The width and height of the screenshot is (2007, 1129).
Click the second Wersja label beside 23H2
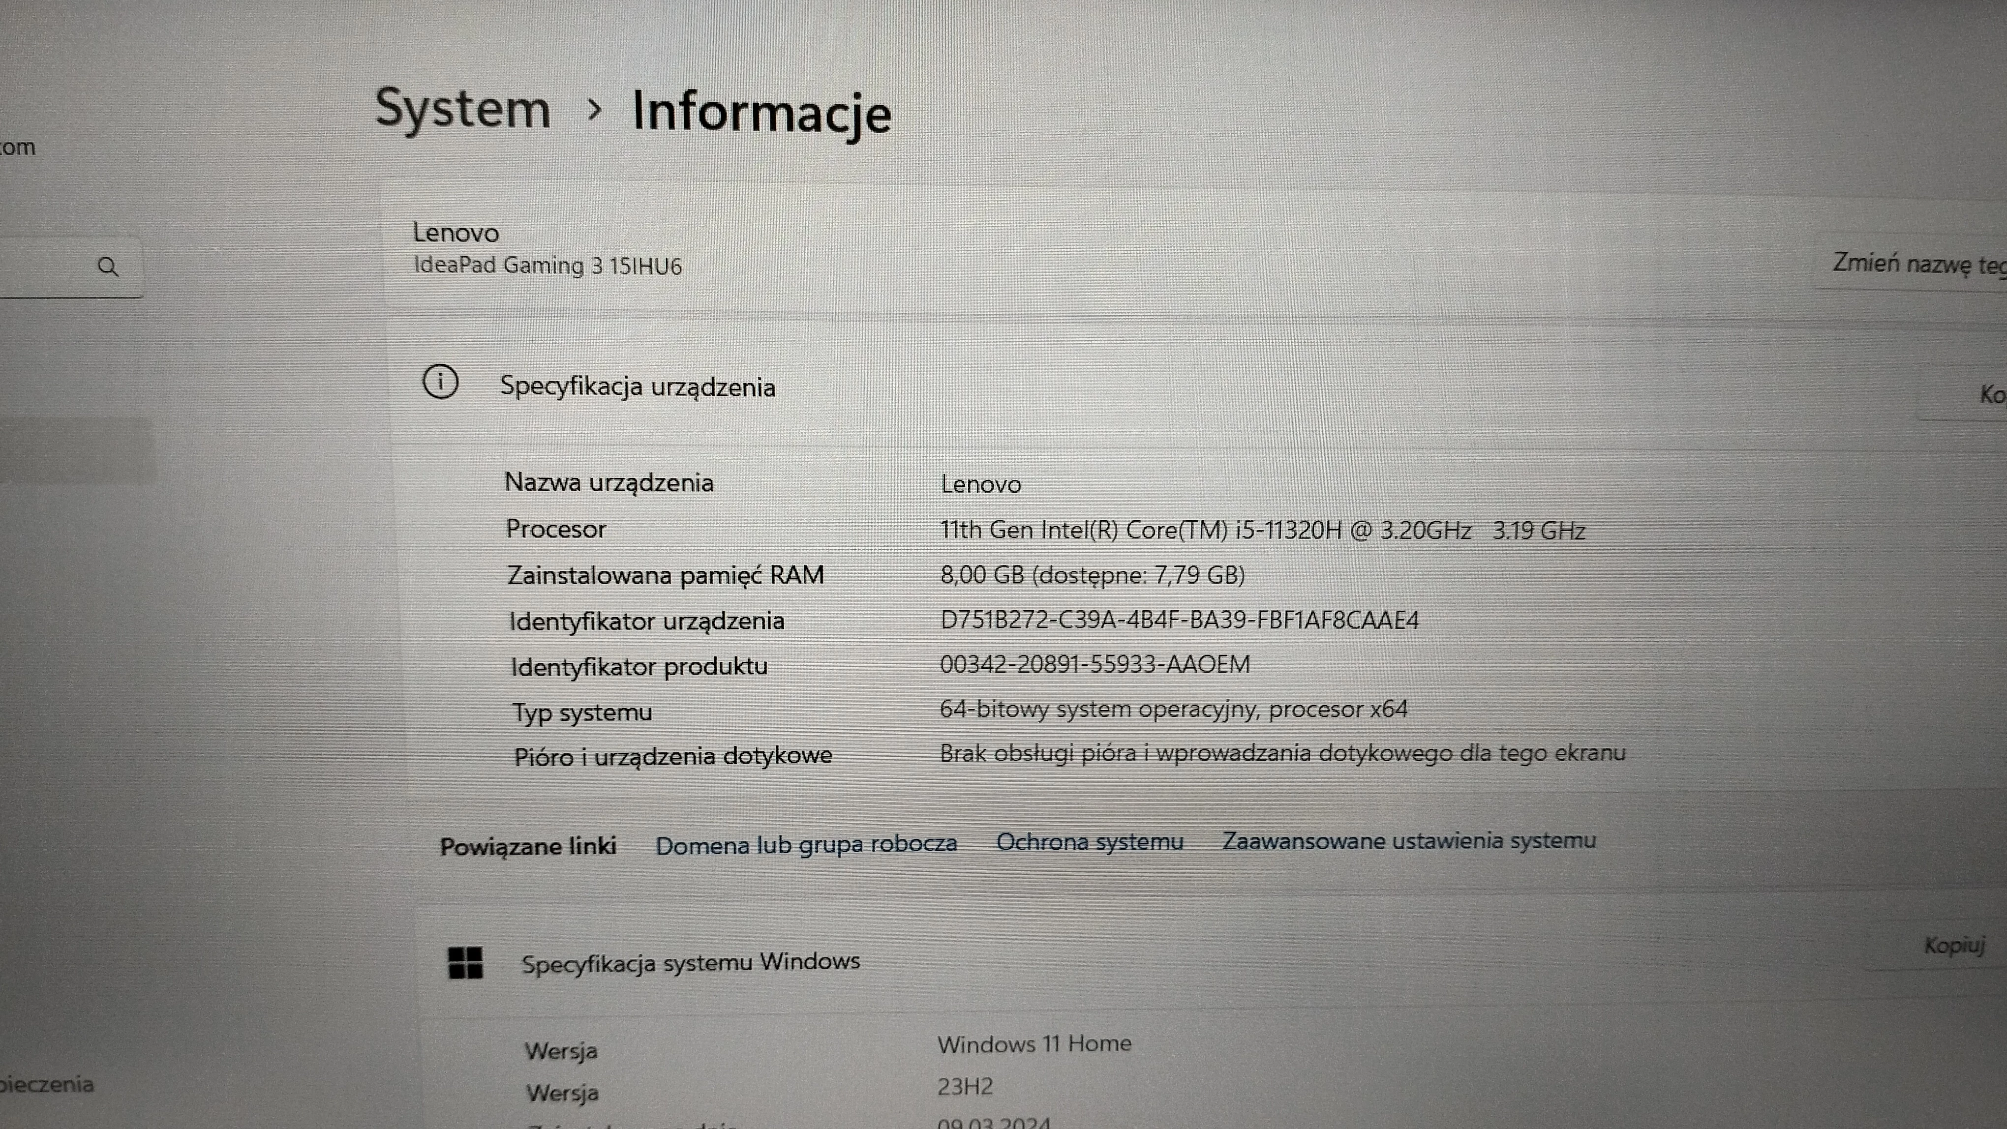tap(563, 1093)
